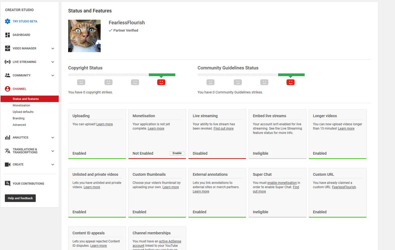This screenshot has height=250, width=395.
Task: Click the Not Enabled status in Monetisation card
Action: click(143, 153)
